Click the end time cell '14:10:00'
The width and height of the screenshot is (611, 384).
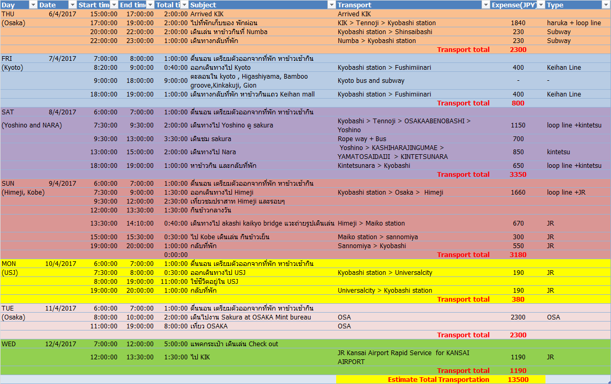click(140, 223)
